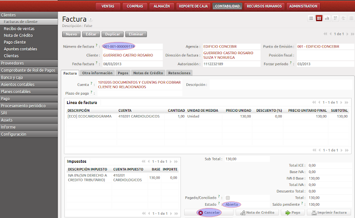Viewport: 355px width, 218px height.
Task: Switch to the calendar view icon
Action: tap(335, 18)
